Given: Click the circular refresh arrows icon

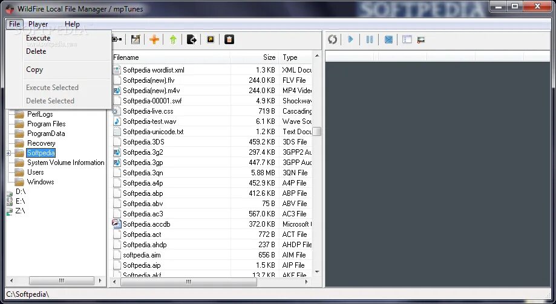Looking at the screenshot, I should (x=332, y=39).
